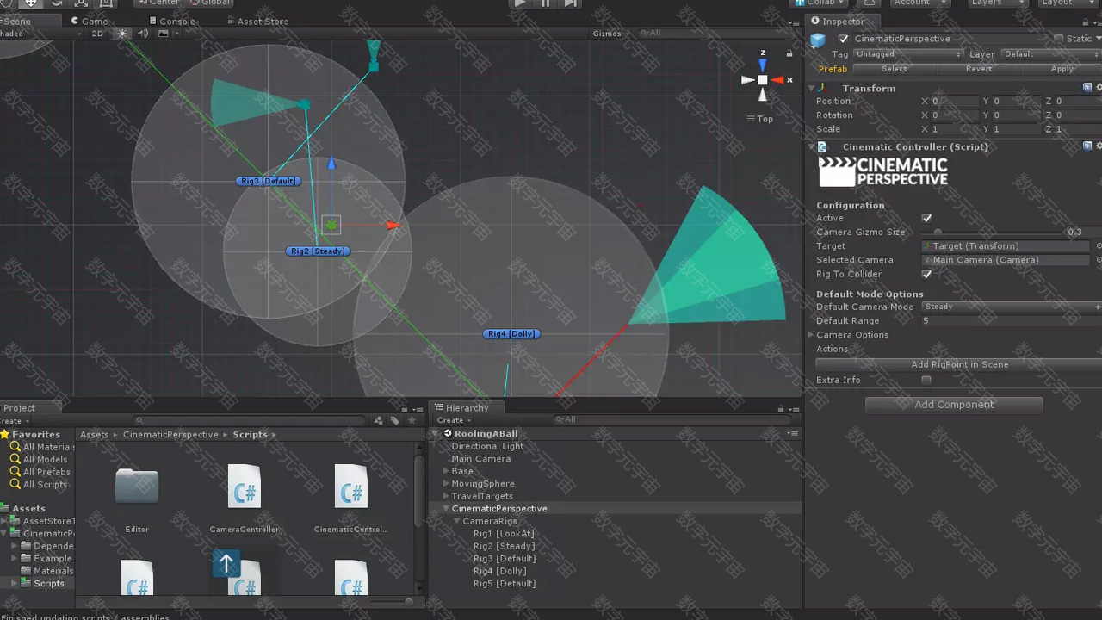Image resolution: width=1102 pixels, height=620 pixels.
Task: Toggle scene lighting with the sun icon
Action: pyautogui.click(x=122, y=34)
